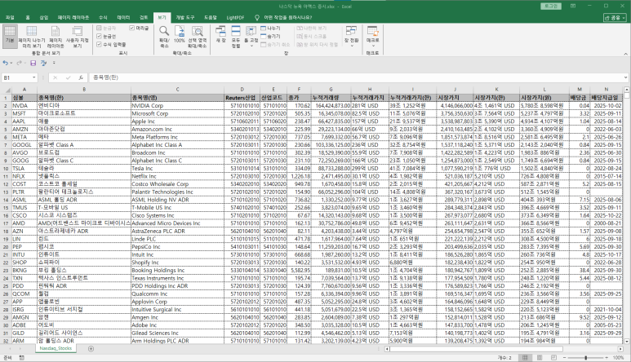Viewport: 631px width, 362px height.
Task: Adjust the zoom slider handle
Action: (586, 357)
